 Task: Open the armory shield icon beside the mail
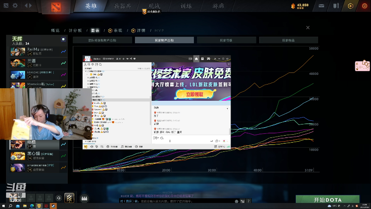pos(336,6)
